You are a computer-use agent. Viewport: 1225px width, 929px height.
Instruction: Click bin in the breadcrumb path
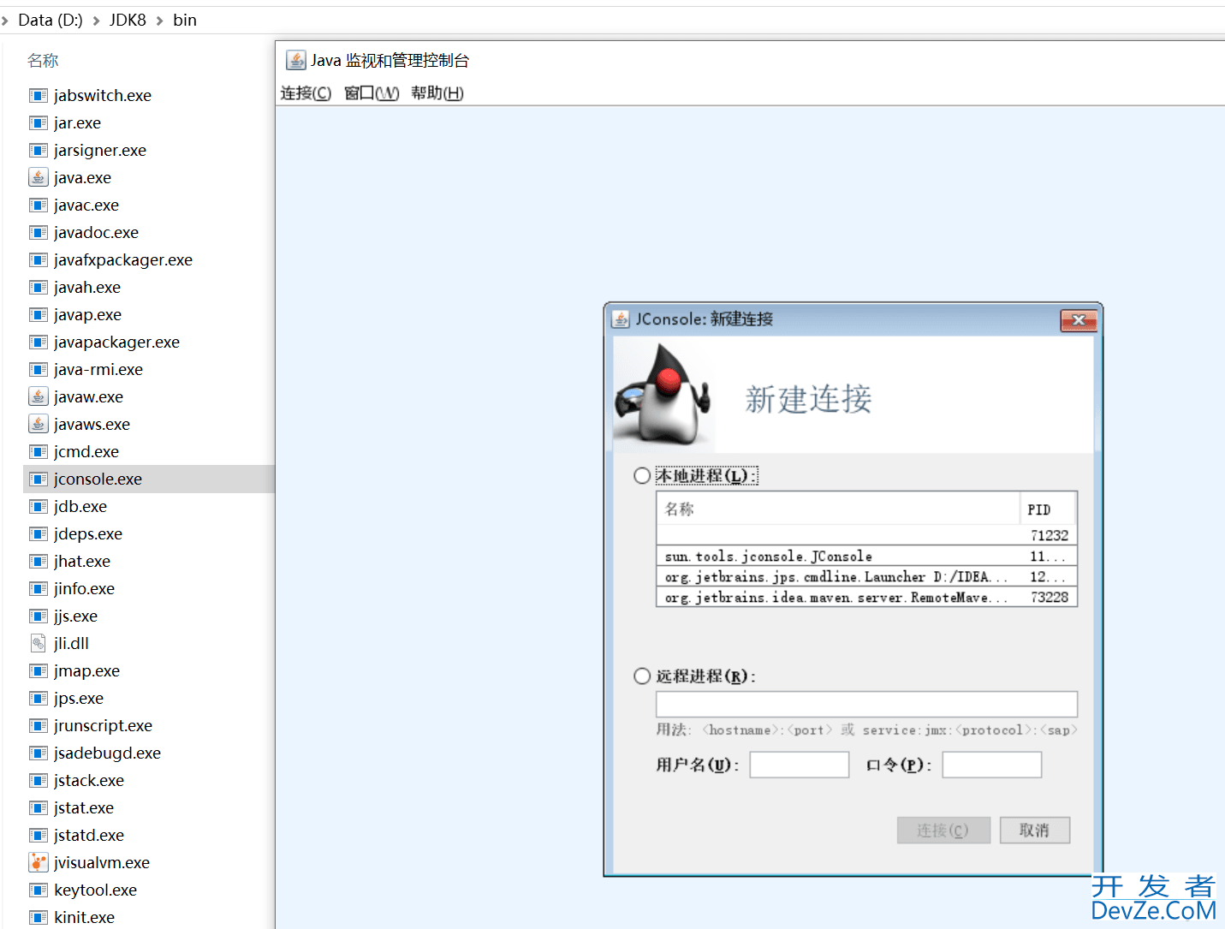tap(185, 20)
